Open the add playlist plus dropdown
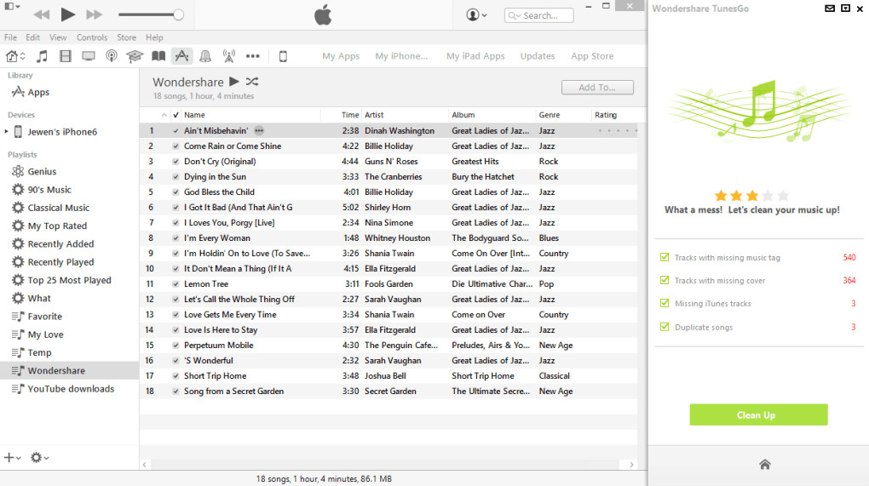Image resolution: width=869 pixels, height=486 pixels. coord(12,458)
